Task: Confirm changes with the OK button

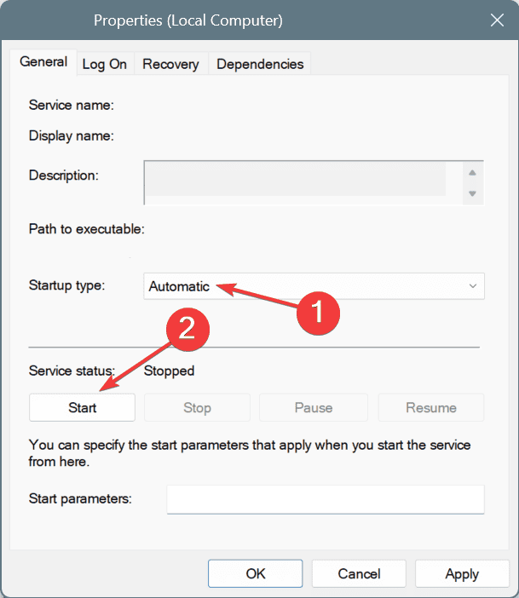Action: 256,573
